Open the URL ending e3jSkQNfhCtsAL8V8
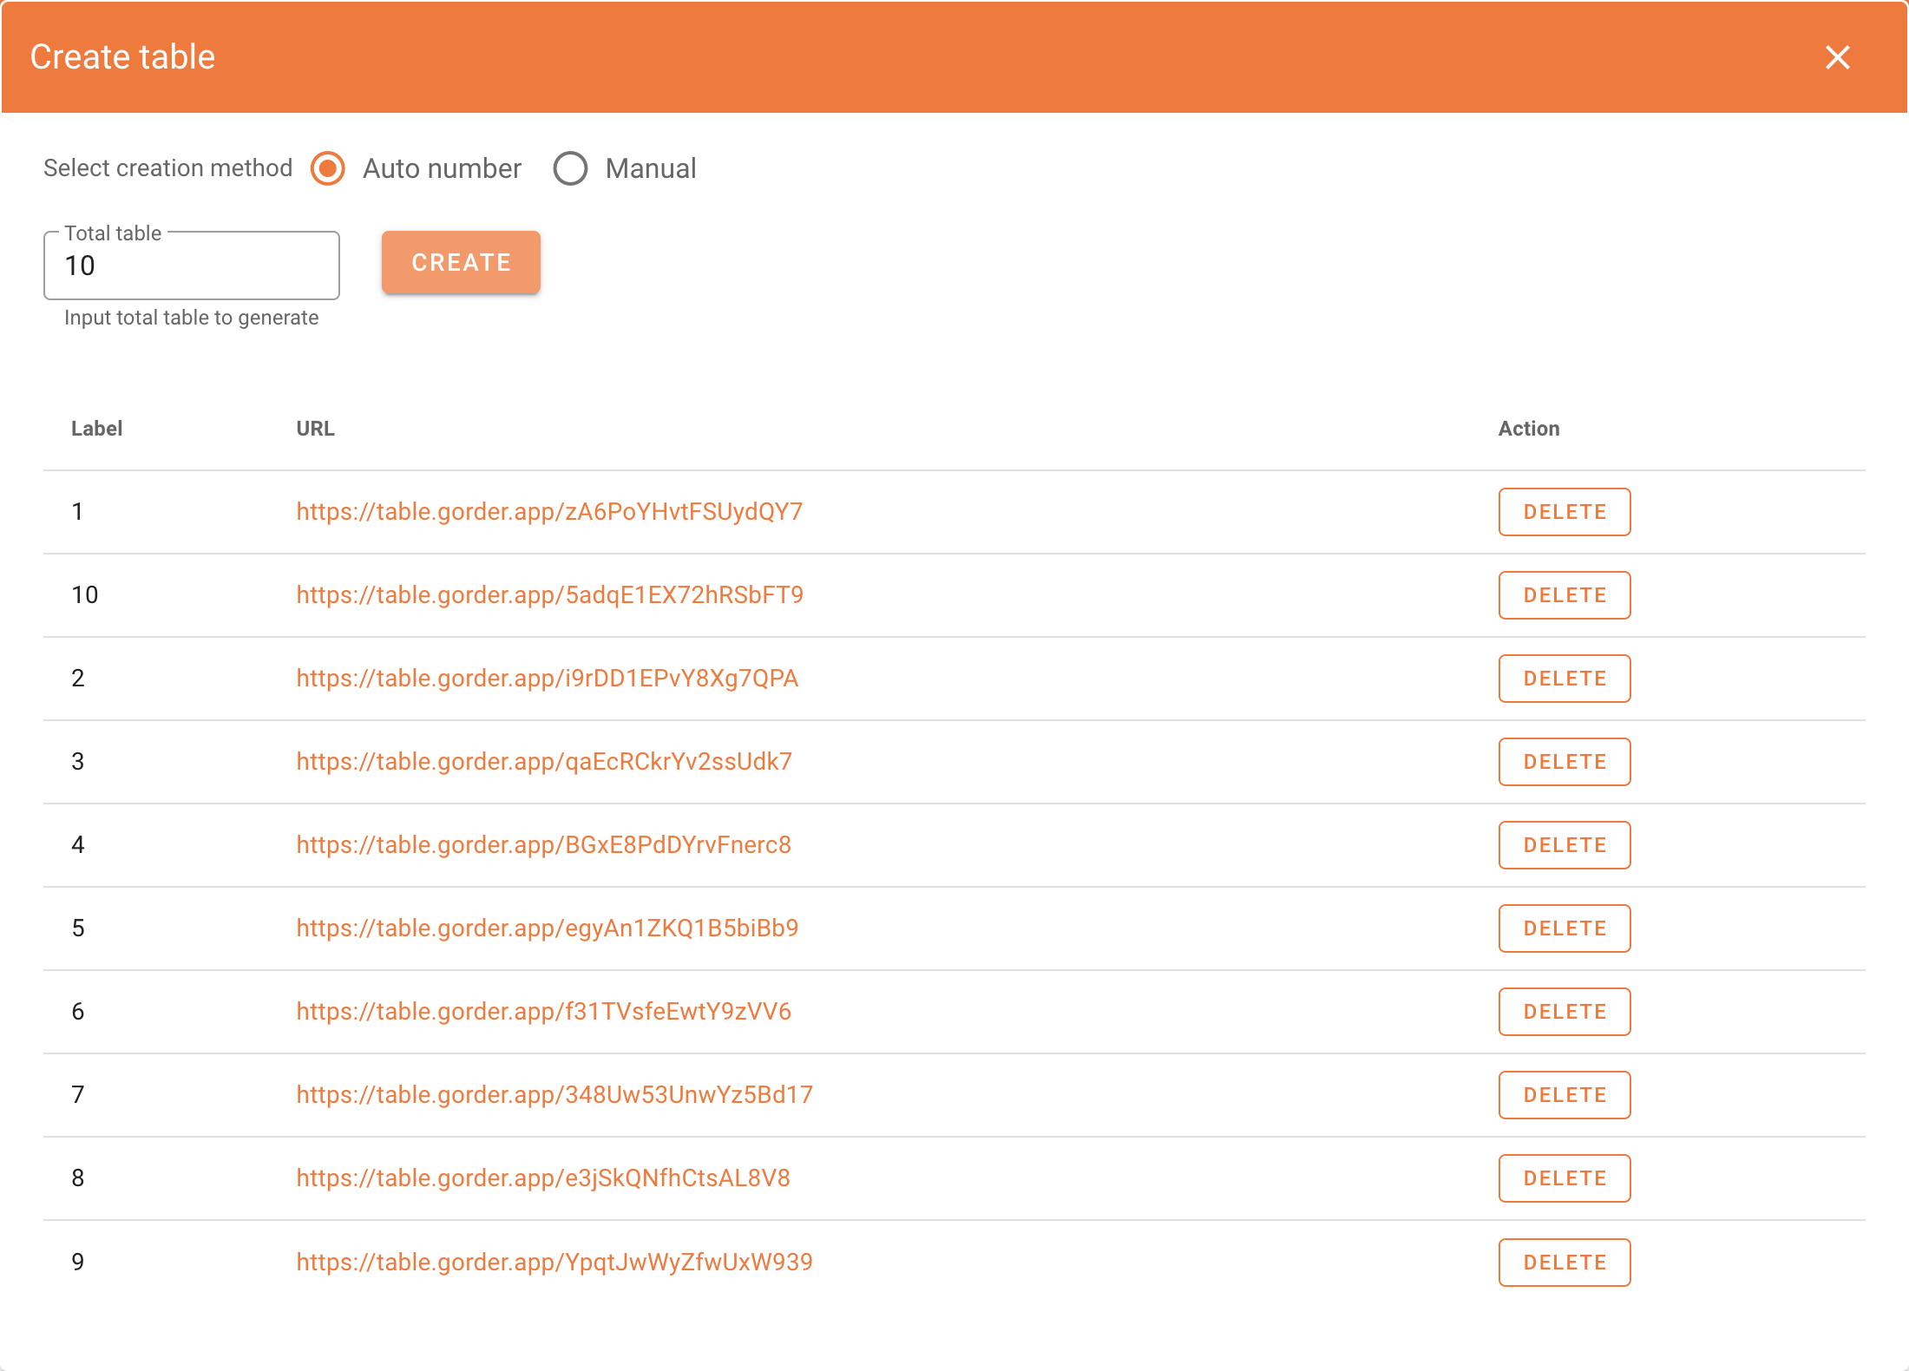The image size is (1909, 1371). (543, 1178)
